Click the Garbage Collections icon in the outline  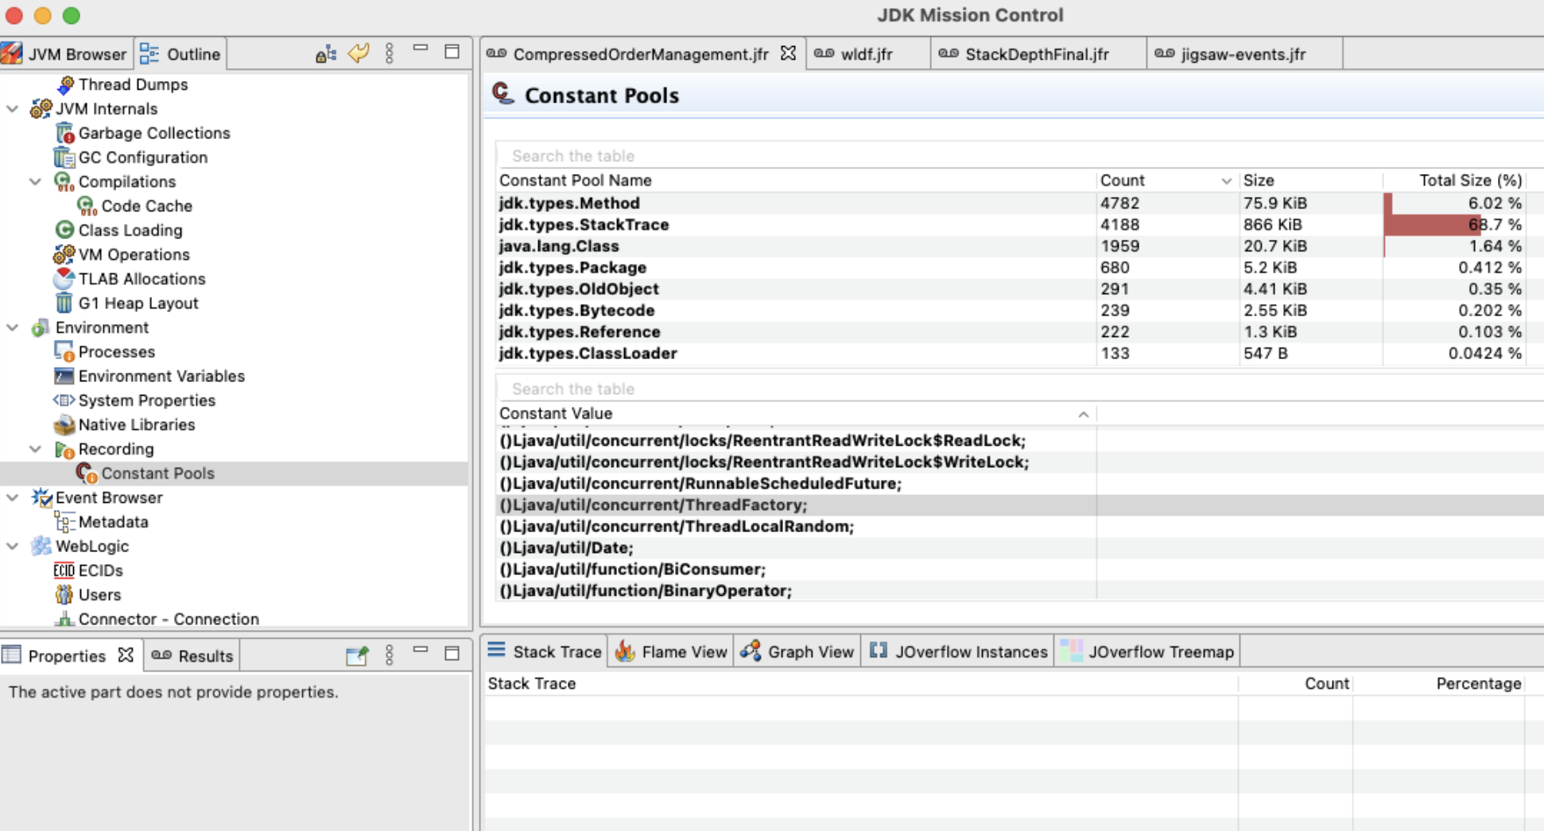tap(64, 133)
